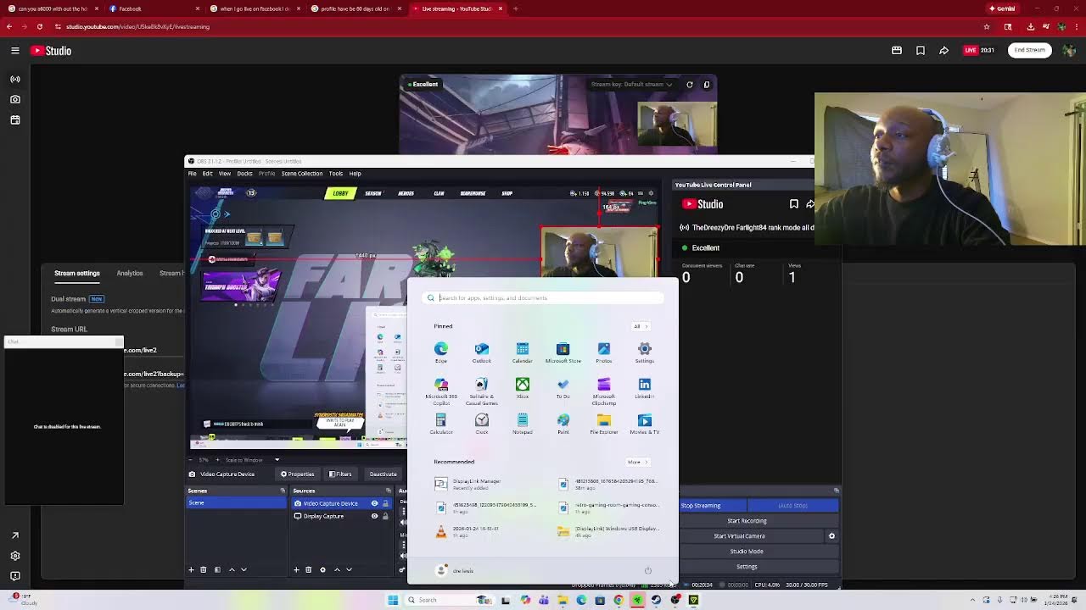The width and height of the screenshot is (1086, 610).
Task: Click the share arrow in YouTube Studio header
Action: click(943, 50)
